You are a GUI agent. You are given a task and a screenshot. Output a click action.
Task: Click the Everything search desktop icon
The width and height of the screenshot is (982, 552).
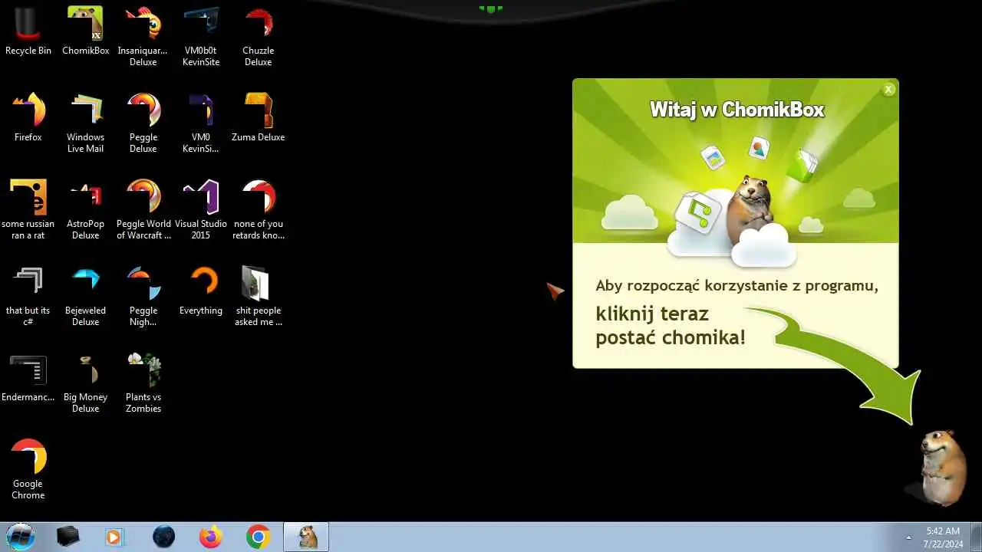[201, 291]
